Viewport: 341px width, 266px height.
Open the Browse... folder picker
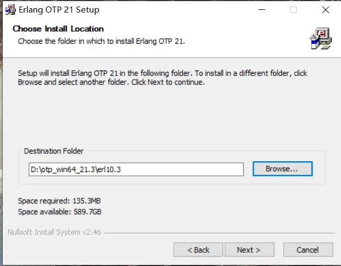(x=282, y=169)
